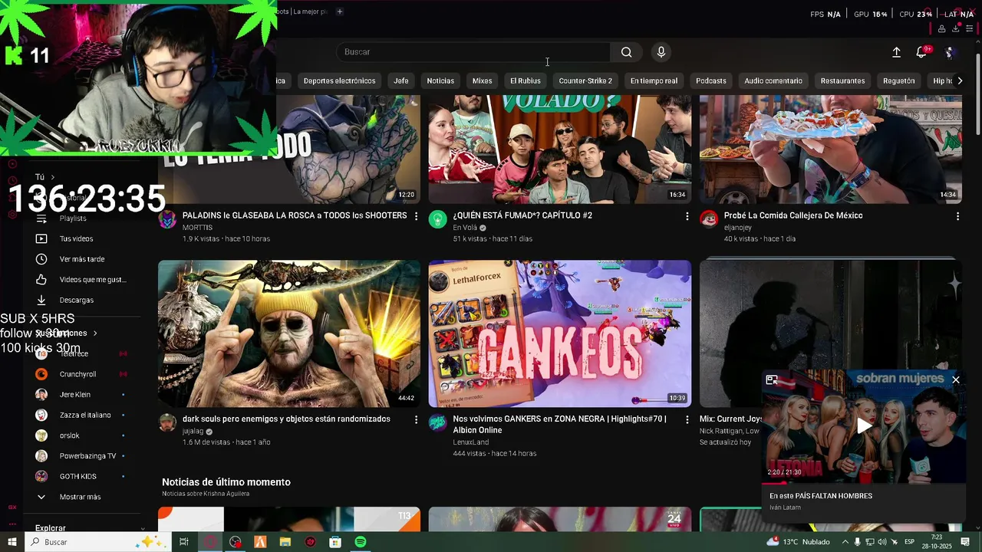Select the Audio comentario chip
This screenshot has height=552, width=982.
pyautogui.click(x=773, y=80)
